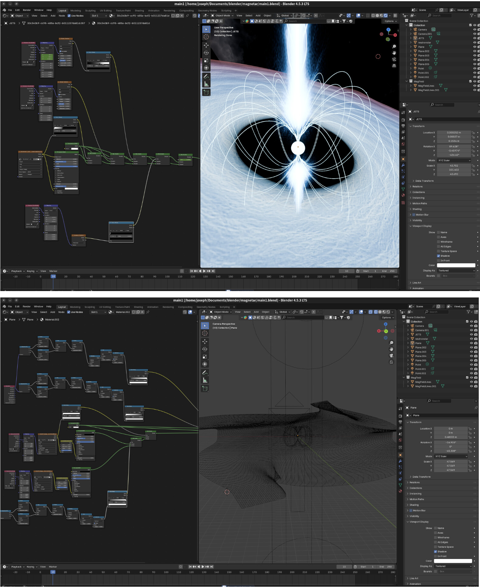
Task: Open Modifiers wrench tab in lower Properties editor
Action: click(400, 461)
